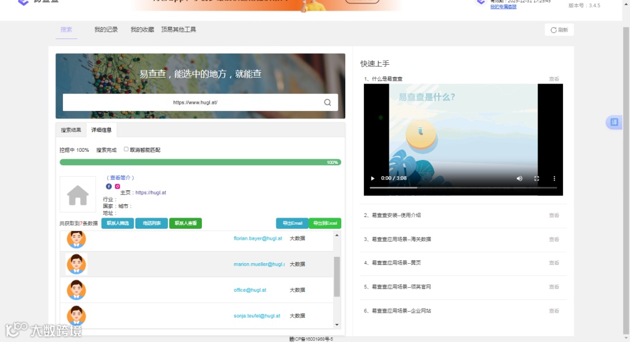
Task: Click 大数据 label in office@hugl.at row
Action: (x=297, y=289)
